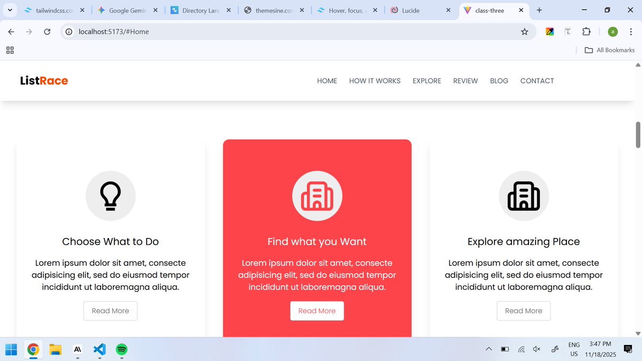Open the green profile avatar menu
Viewport: 642px width, 361px height.
tap(613, 32)
